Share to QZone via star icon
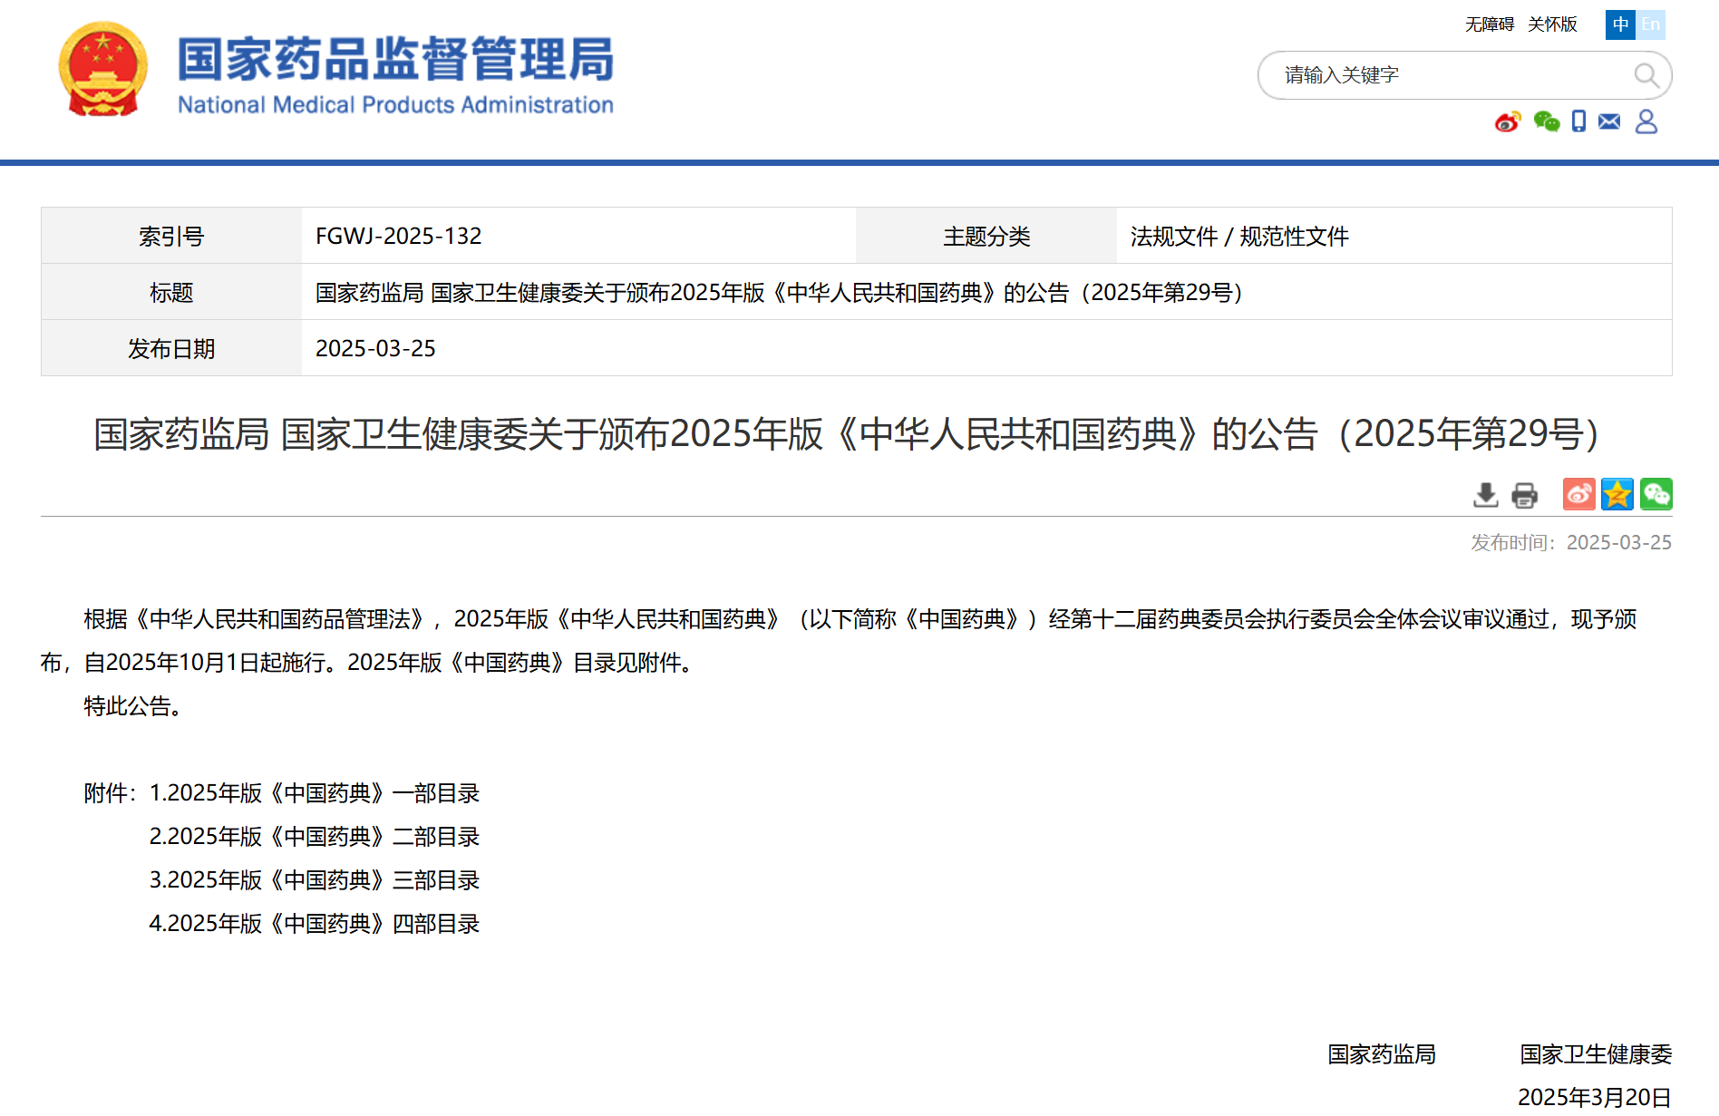1719x1116 pixels. click(x=1617, y=494)
